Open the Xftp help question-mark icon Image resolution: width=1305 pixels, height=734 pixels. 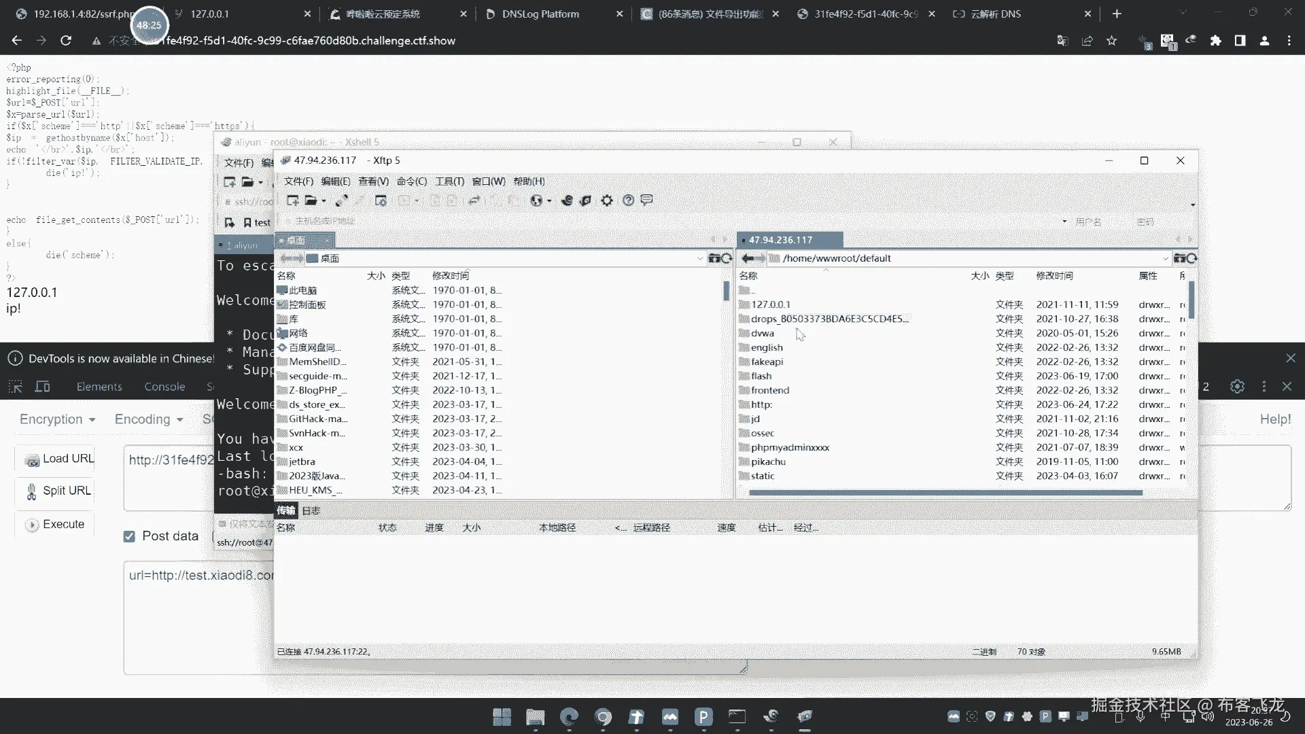pos(628,200)
